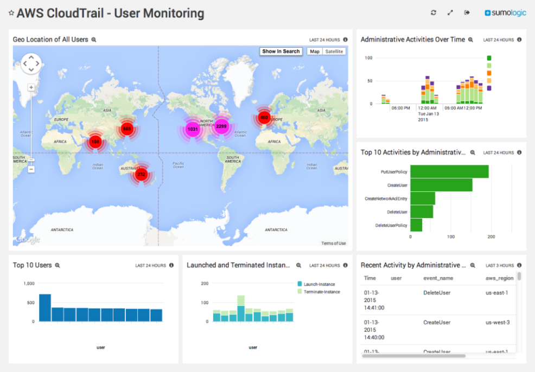Toggle Launch-Instance legend entry
535x372 pixels.
[316, 284]
